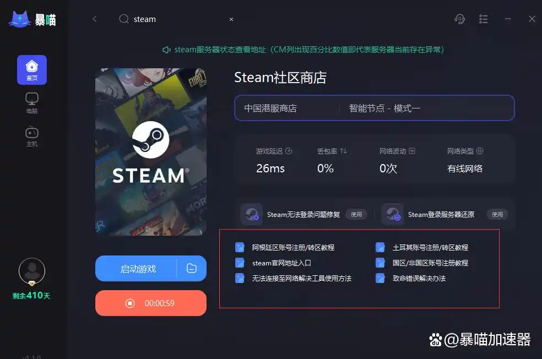
Task: Go back with the left arrow
Action: 95,19
